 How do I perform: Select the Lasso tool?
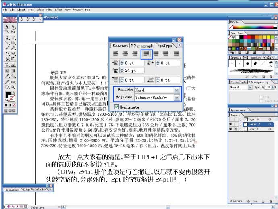(13, 31)
